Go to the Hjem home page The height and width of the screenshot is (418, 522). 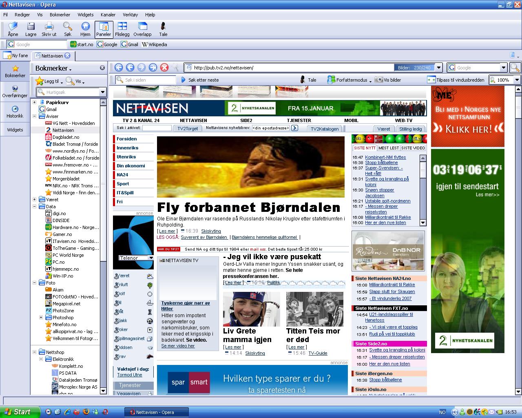coord(85,29)
